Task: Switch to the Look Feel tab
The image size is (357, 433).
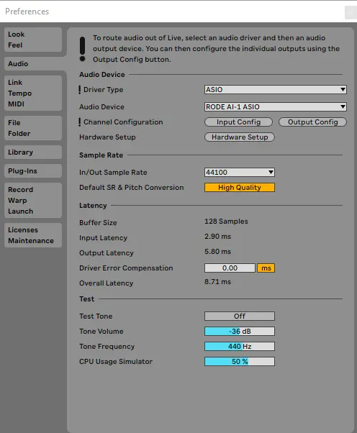Action: click(x=33, y=40)
